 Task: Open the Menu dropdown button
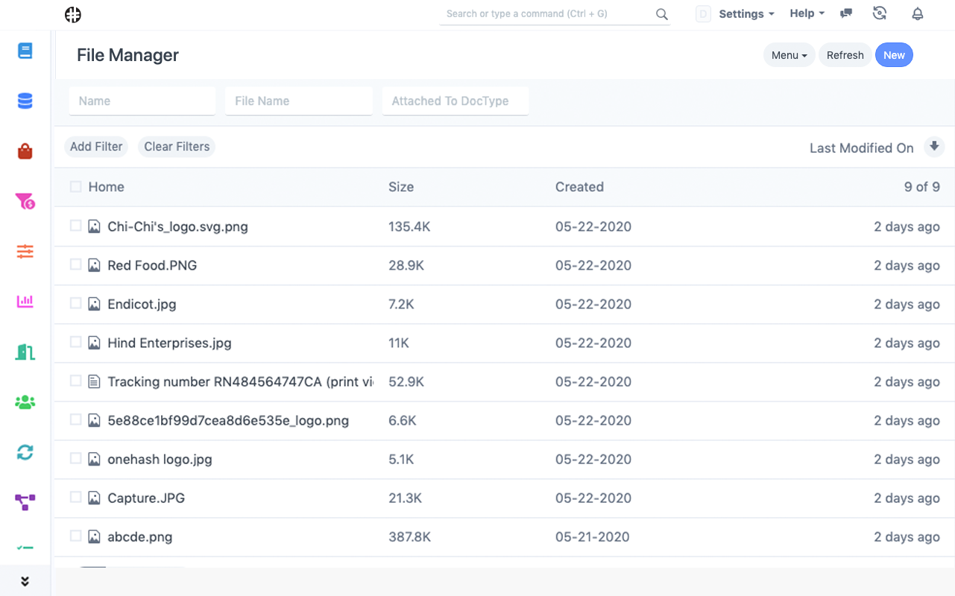pos(789,55)
